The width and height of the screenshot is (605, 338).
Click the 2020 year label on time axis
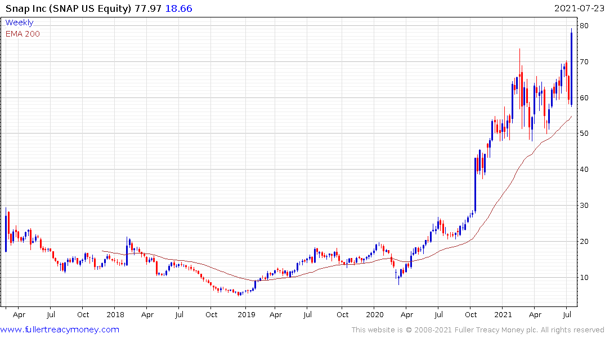[x=375, y=314]
